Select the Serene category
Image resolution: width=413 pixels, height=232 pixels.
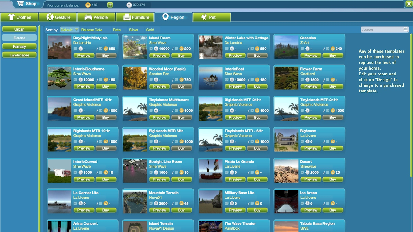pos(19,38)
